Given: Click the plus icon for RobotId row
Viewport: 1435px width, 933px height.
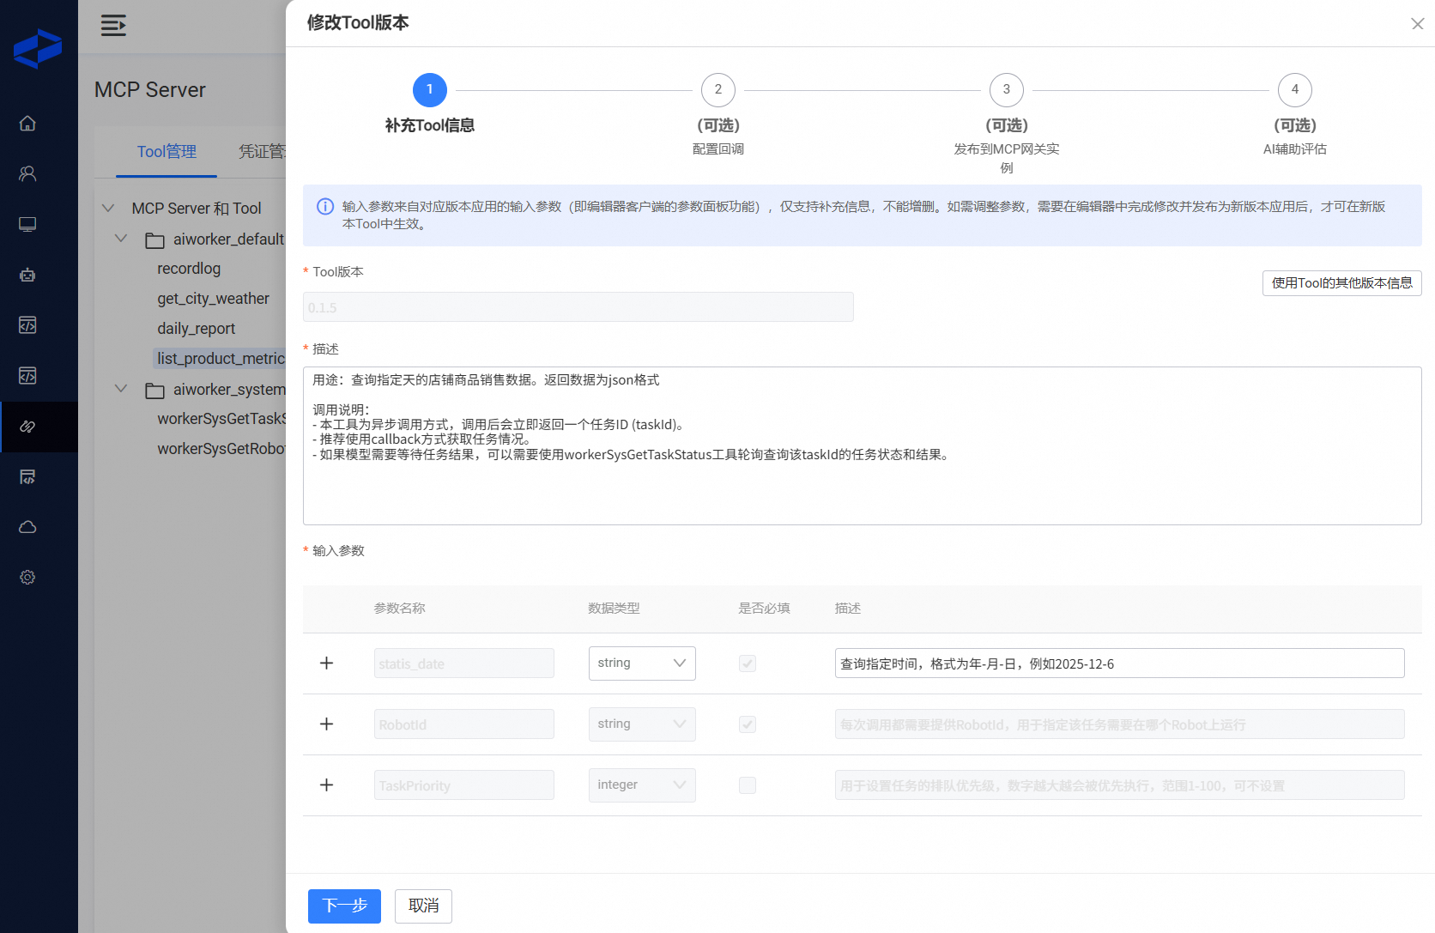Looking at the screenshot, I should 326,724.
